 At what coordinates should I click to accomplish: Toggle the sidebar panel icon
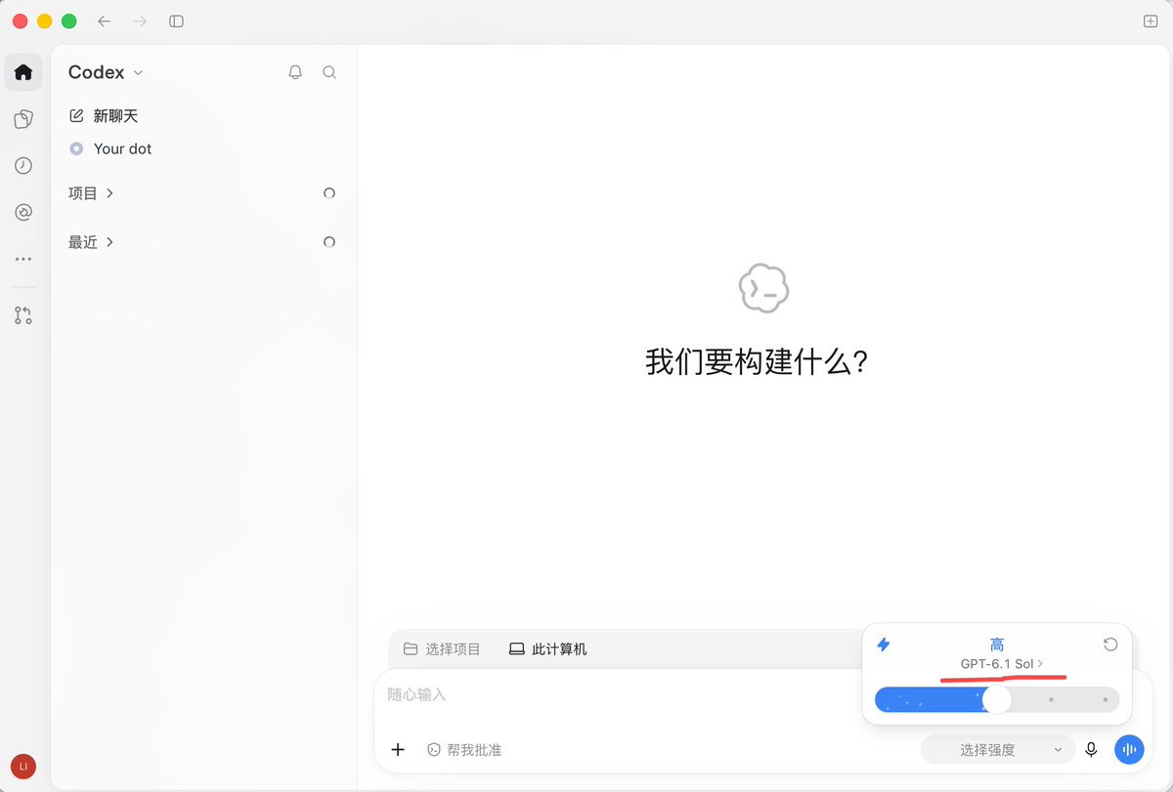click(x=176, y=21)
